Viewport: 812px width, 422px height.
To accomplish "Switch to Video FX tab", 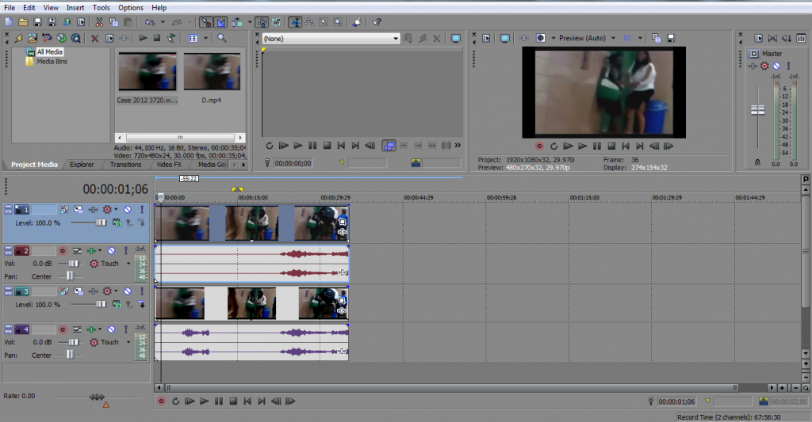I will click(x=169, y=165).
